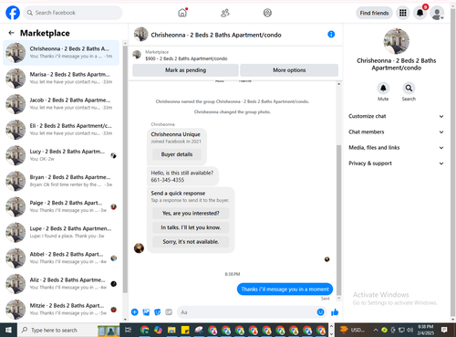Send quick response 'Sorry, it's not available.'
Screen dimensions: 456x337
(191, 242)
